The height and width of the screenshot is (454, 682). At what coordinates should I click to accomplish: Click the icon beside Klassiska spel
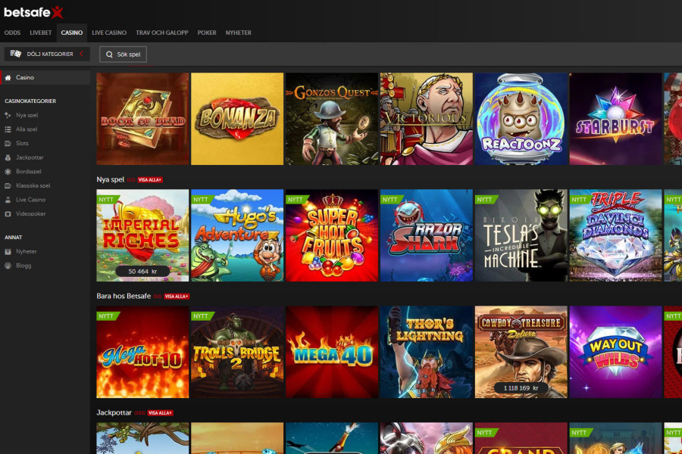click(8, 186)
